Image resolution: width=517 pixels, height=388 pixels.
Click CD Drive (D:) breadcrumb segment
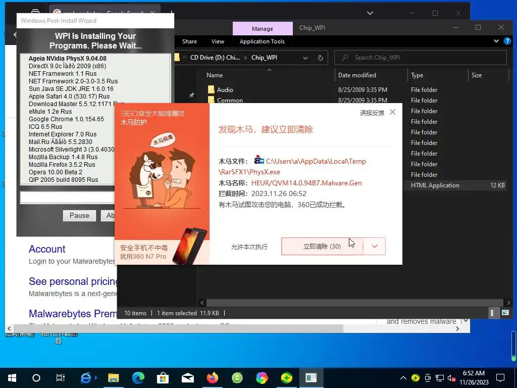215,58
